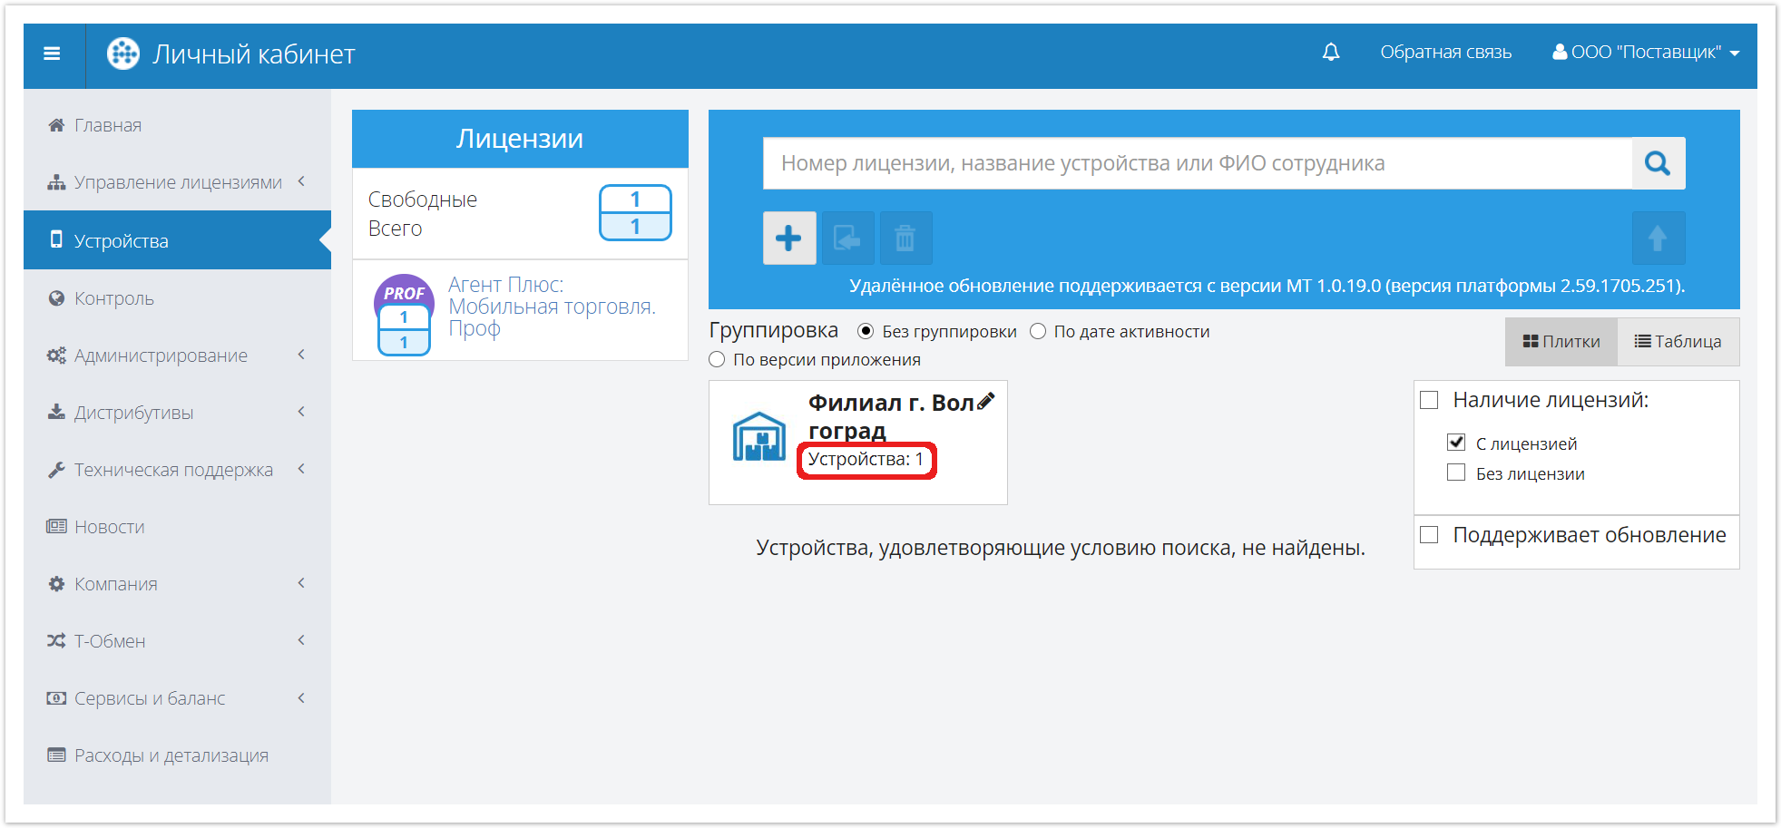The height and width of the screenshot is (828, 1781).
Task: Enable 'Поддерживает обновление' checkbox
Action: click(x=1430, y=535)
